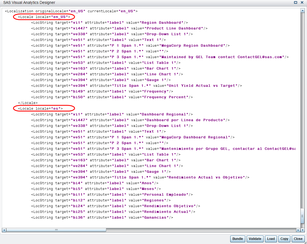Click the horizontal scrollbar right arrow

coord(298,230)
